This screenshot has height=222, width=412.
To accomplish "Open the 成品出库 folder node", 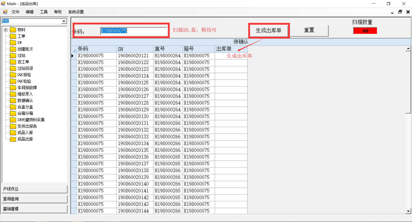I will pos(25,139).
